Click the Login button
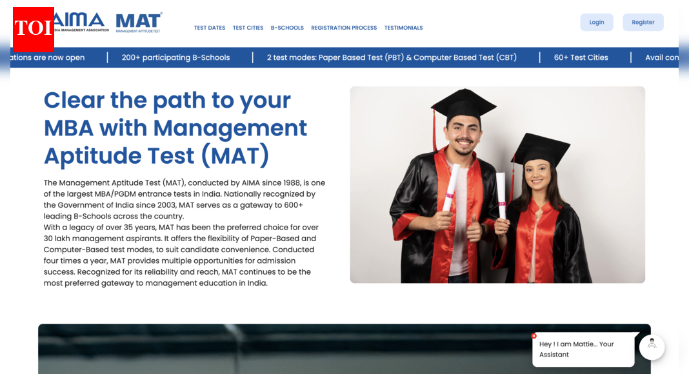Viewport: 689px width, 374px height. 596,22
